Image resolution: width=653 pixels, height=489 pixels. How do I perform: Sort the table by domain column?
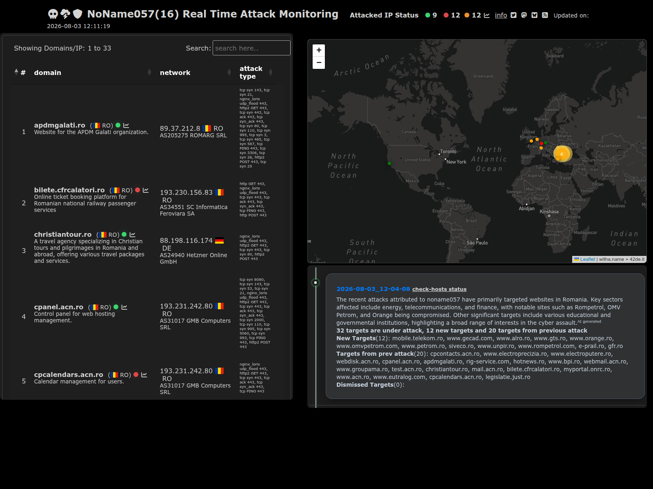tap(92, 73)
